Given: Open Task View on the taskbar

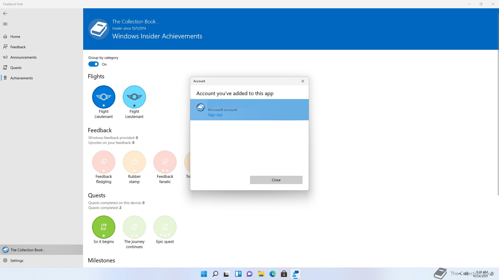Looking at the screenshot, I should 227,274.
